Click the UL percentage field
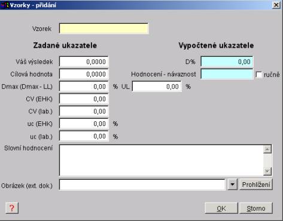 click(157, 87)
